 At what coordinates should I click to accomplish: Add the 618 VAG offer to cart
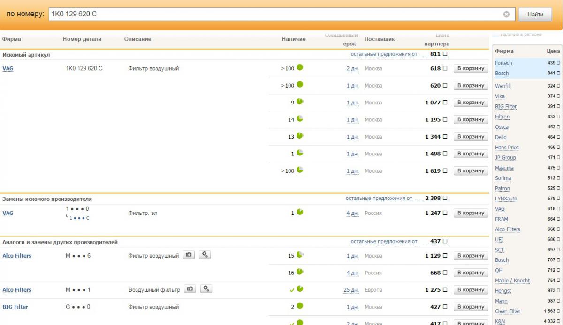471,68
